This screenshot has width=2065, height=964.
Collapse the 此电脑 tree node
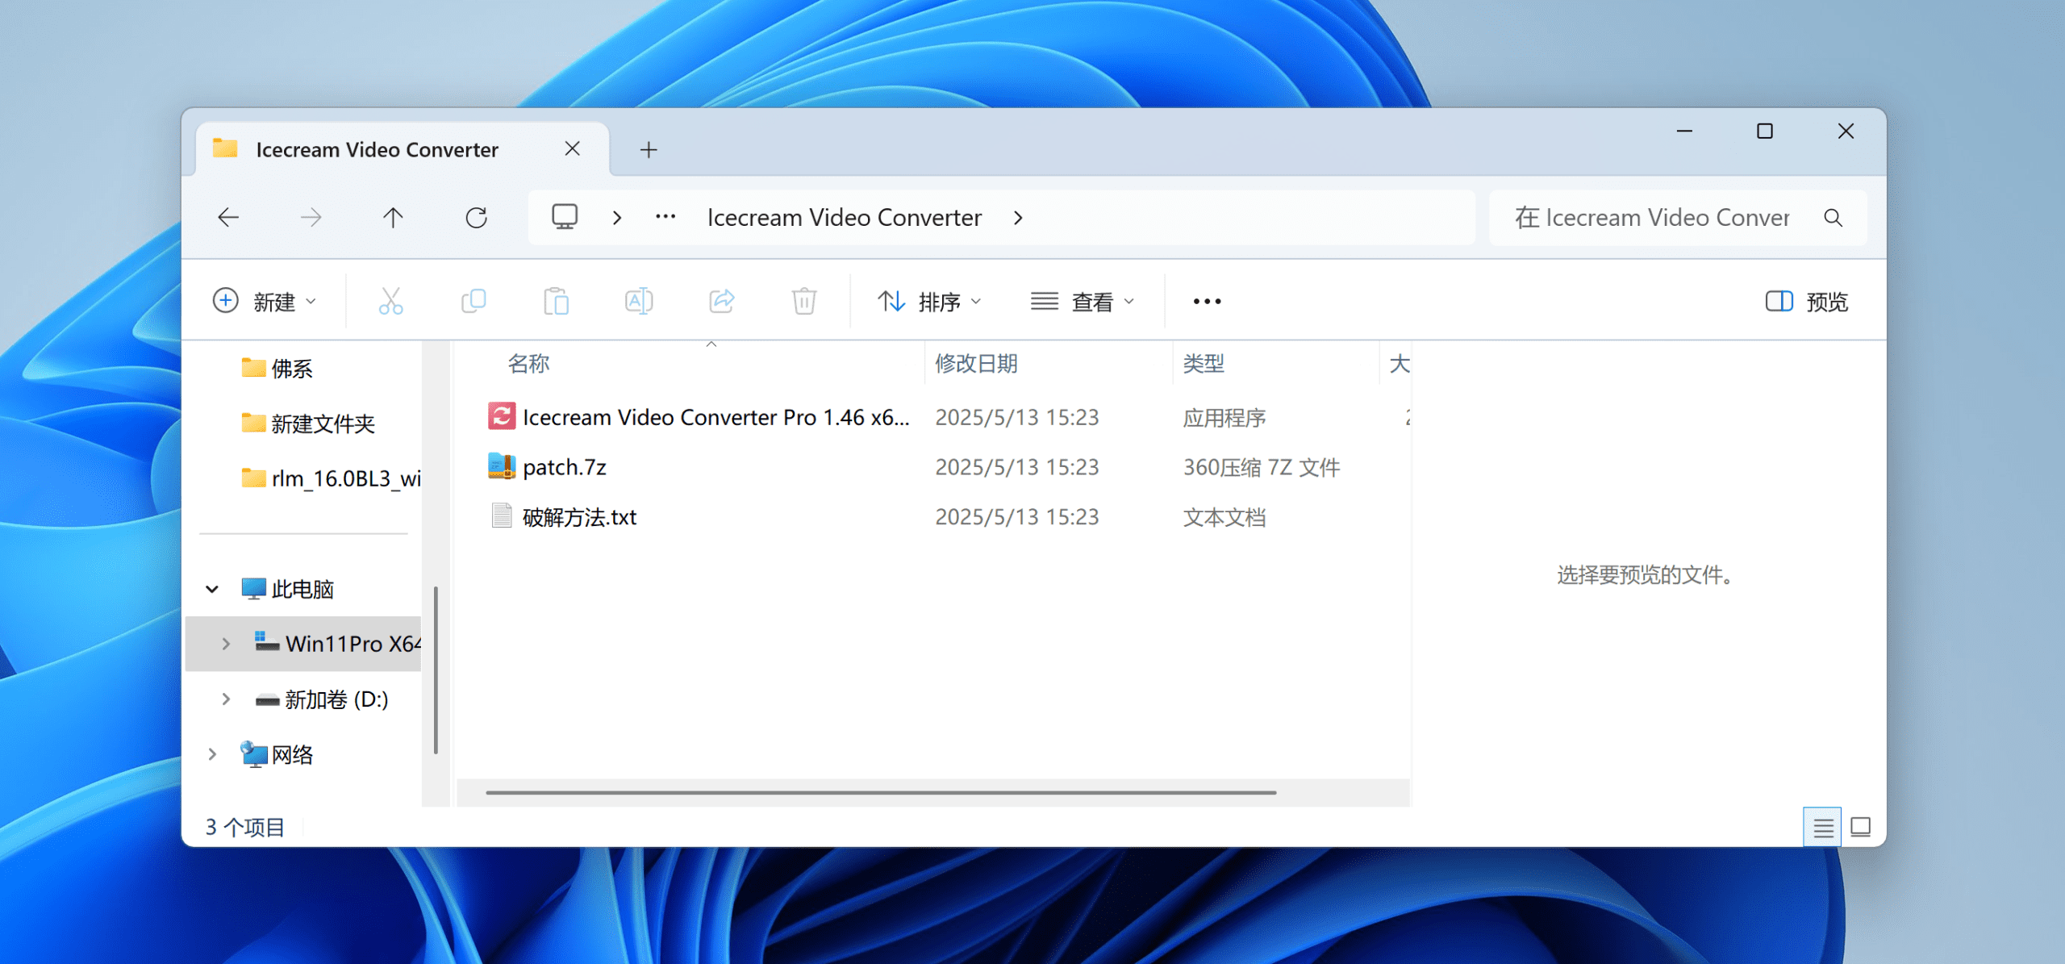[212, 589]
